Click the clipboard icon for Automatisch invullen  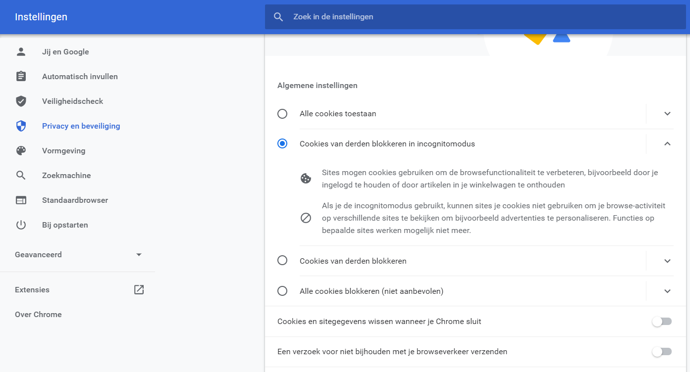(21, 76)
